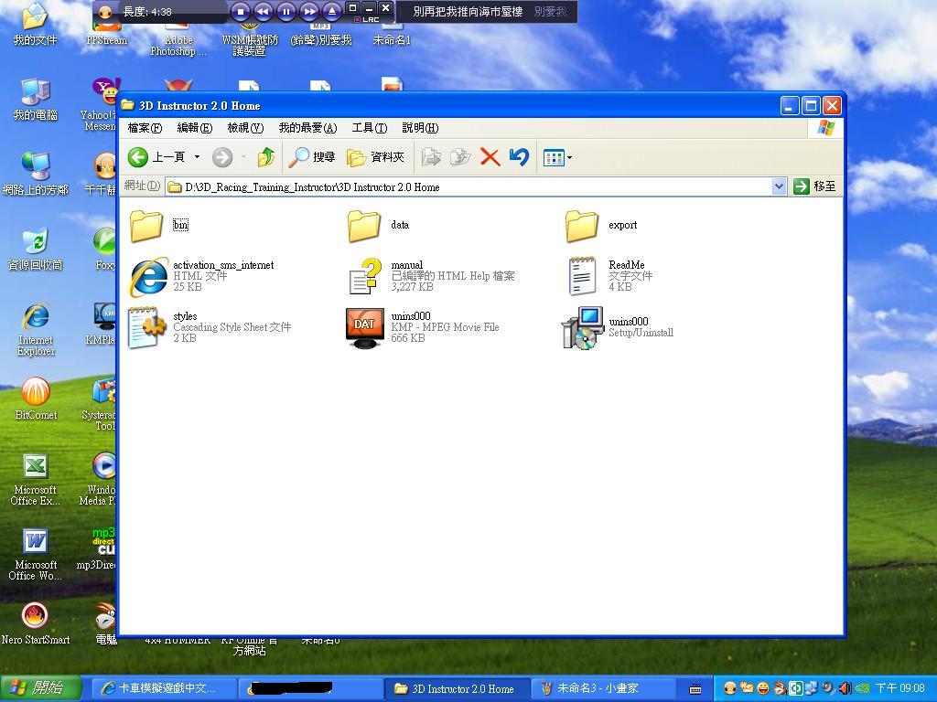
Task: Toggle LRC lyrics display in media player
Action: (x=368, y=19)
